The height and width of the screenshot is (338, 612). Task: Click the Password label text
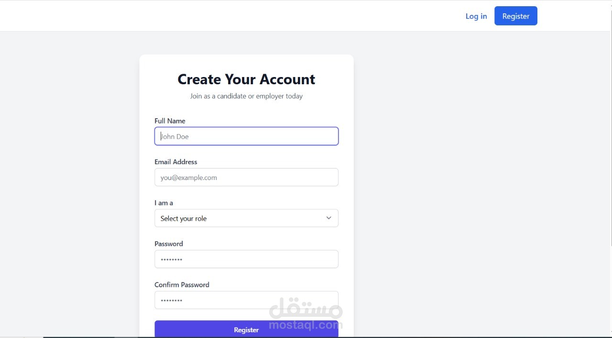pos(168,244)
